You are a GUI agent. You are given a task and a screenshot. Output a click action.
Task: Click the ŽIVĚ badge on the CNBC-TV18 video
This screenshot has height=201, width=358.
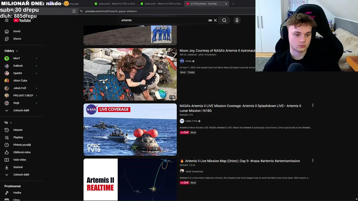pyautogui.click(x=184, y=133)
